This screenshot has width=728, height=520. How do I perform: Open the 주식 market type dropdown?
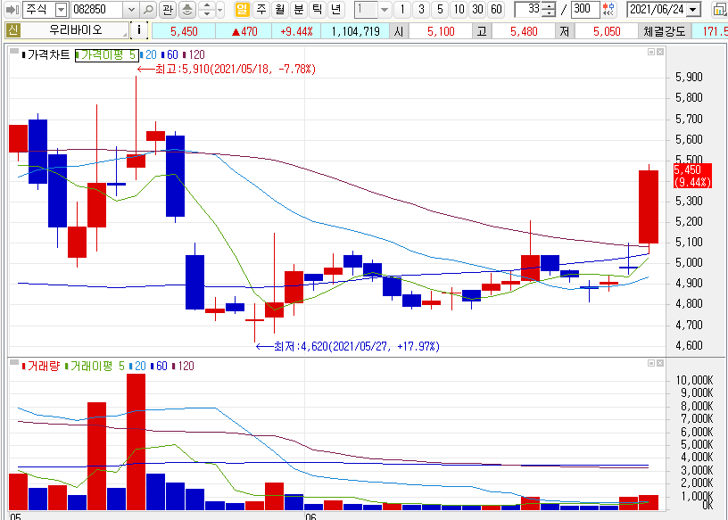(x=61, y=9)
